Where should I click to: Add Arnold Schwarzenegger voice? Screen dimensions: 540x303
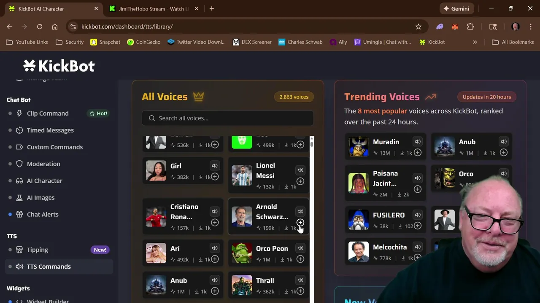coord(300,222)
